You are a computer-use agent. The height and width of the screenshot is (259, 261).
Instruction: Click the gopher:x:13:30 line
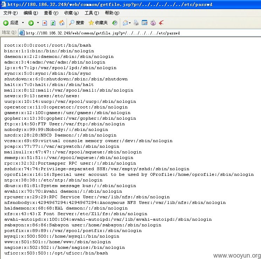70,118
